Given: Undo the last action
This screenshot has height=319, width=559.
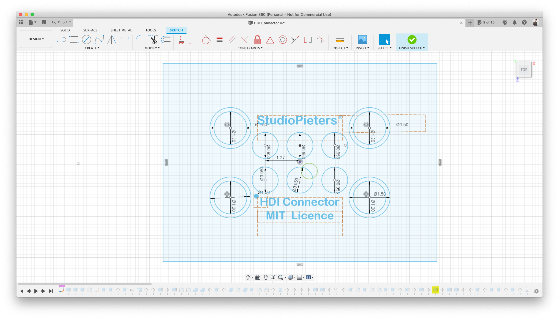Looking at the screenshot, I should point(53,22).
